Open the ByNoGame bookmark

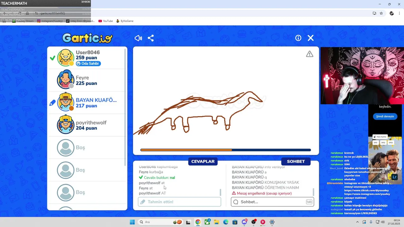(x=125, y=21)
